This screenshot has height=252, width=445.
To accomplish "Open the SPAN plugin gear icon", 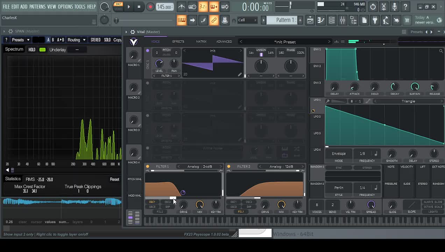I will (x=10, y=31).
